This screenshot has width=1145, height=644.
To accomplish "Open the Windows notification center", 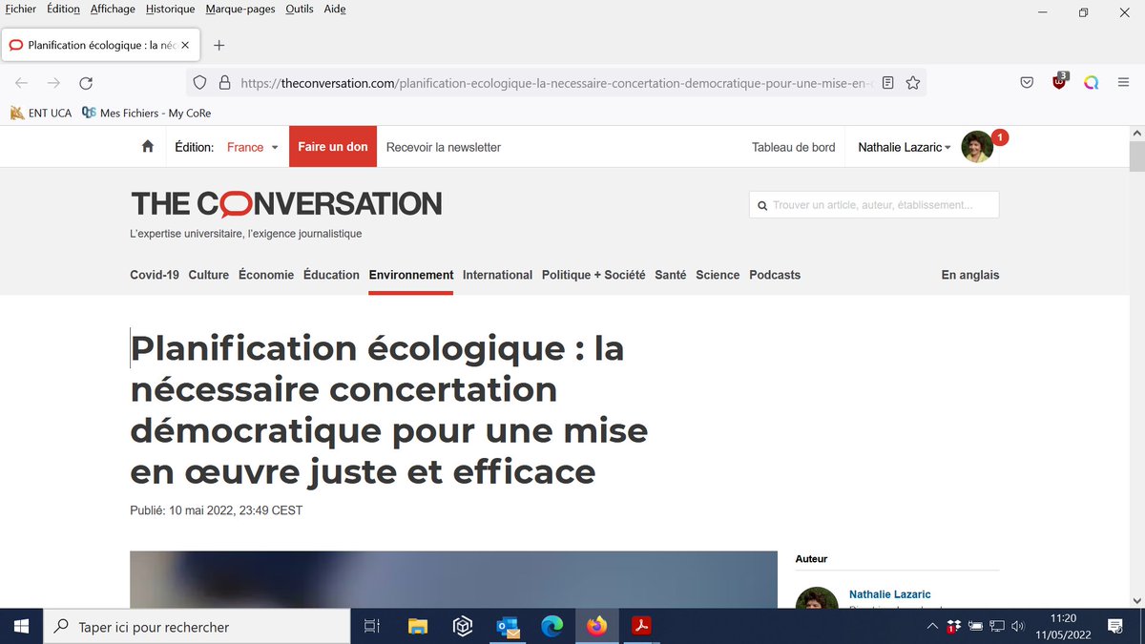I will 1115,626.
